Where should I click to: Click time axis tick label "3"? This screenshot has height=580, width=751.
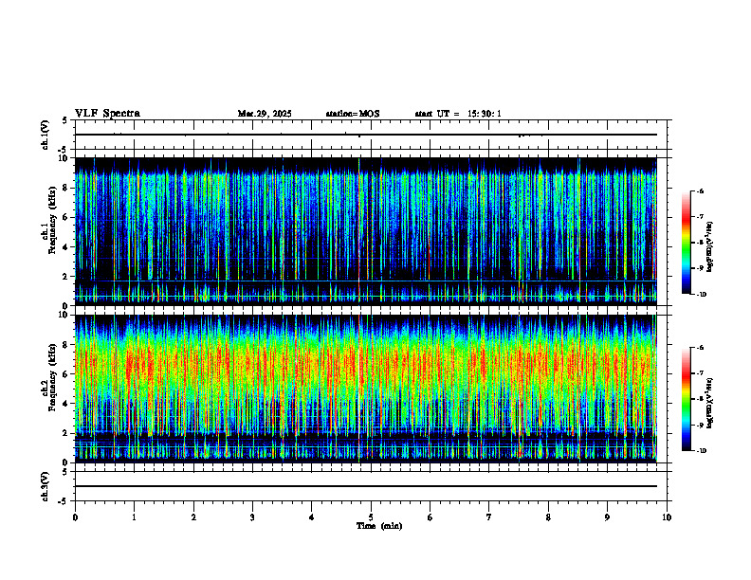(252, 517)
